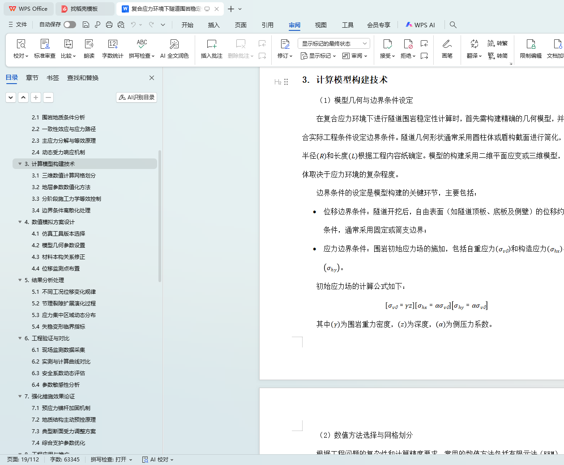Open the 显示标记的最终状态 dropdown
The height and width of the screenshot is (465, 564).
point(333,43)
